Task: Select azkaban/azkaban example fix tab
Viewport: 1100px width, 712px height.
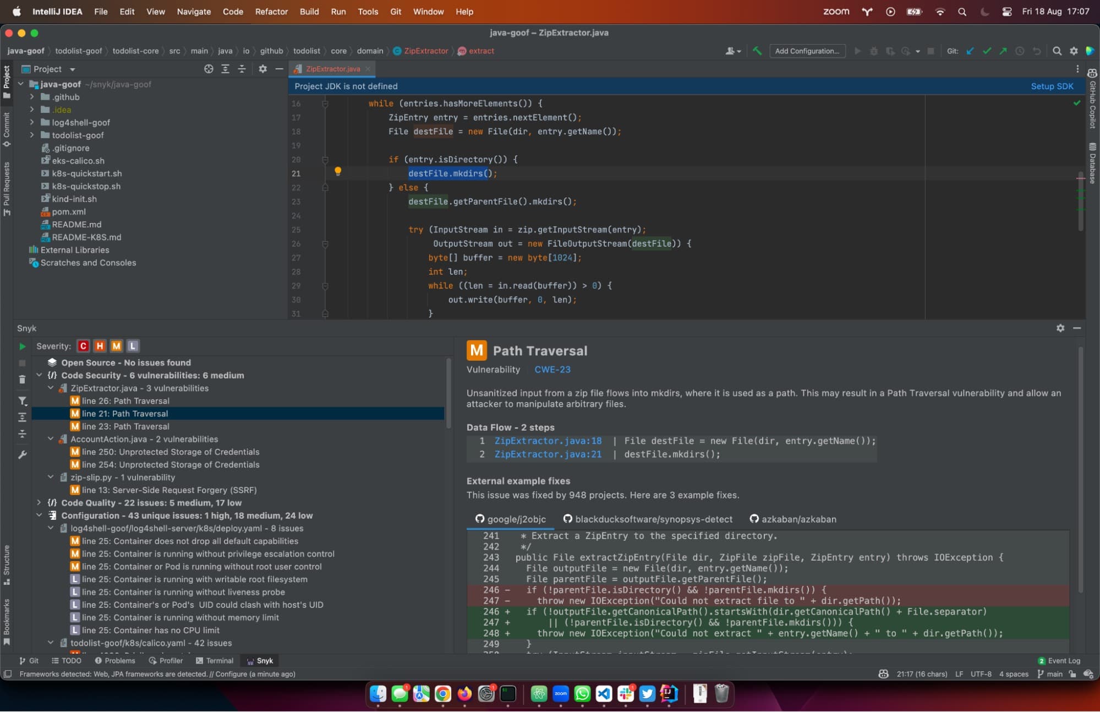Action: point(793,519)
